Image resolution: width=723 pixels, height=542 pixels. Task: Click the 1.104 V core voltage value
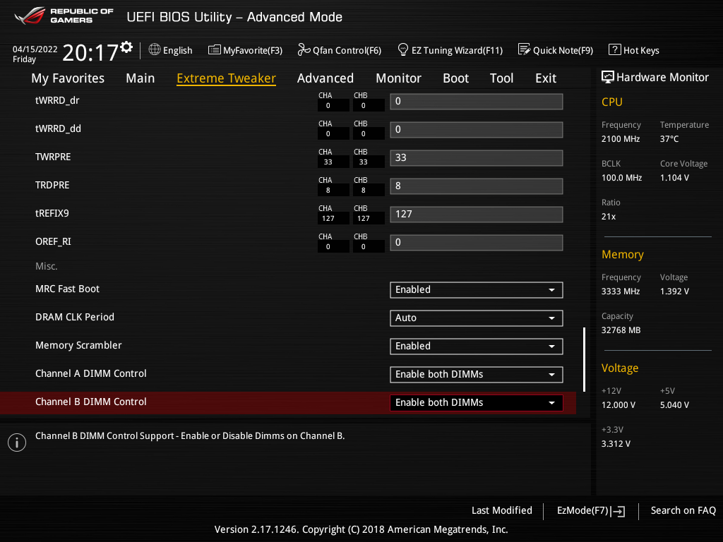[674, 177]
